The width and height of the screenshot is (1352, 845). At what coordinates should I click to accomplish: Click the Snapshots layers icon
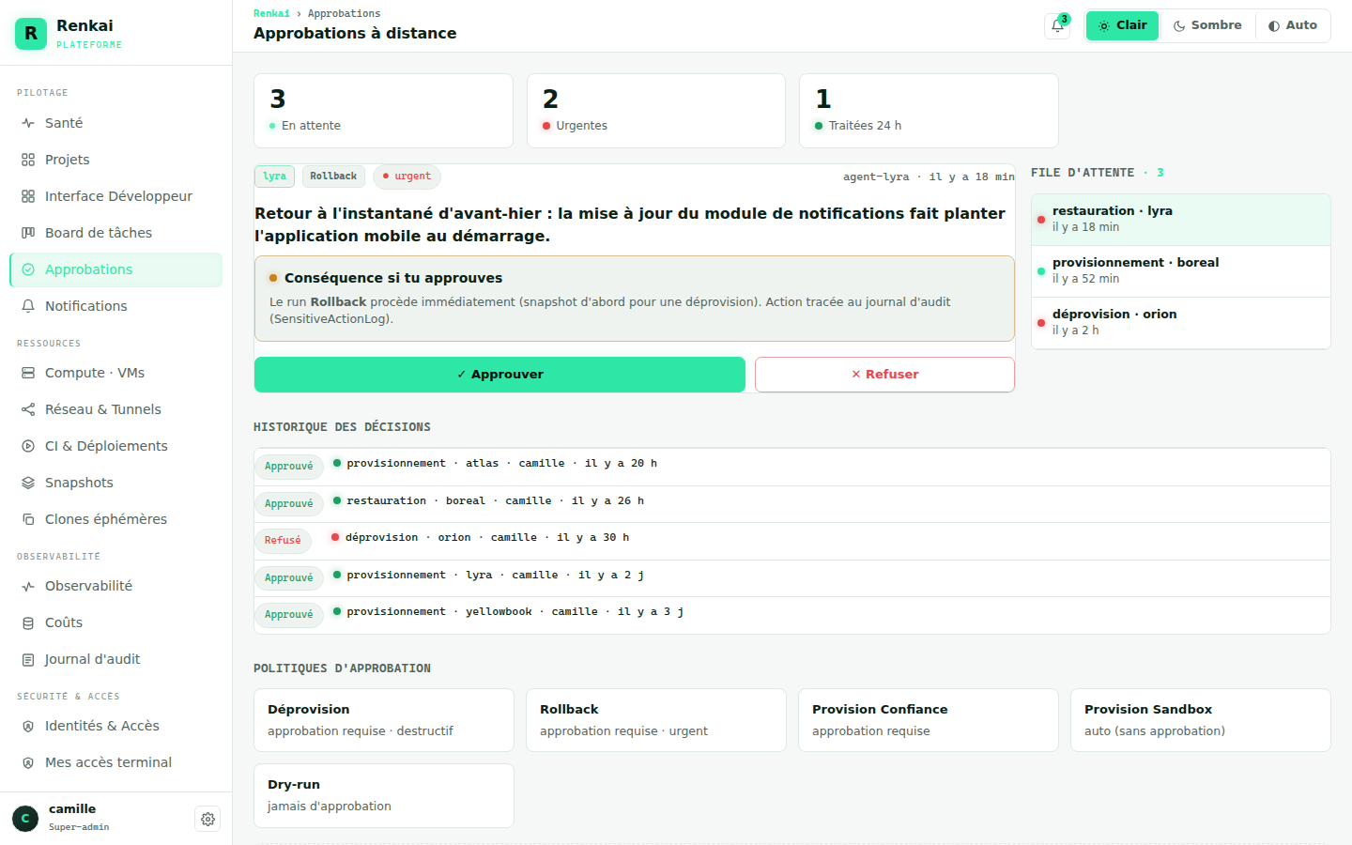coord(28,483)
